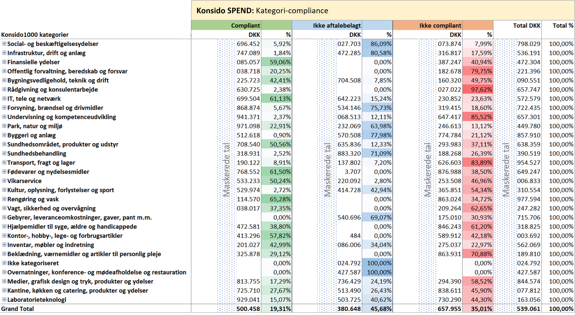Expand Vikarservice row
The height and width of the screenshot is (315, 575).
pyautogui.click(x=4, y=181)
